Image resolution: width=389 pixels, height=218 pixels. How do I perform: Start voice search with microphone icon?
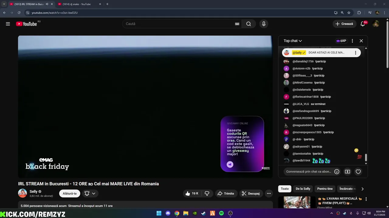[263, 24]
